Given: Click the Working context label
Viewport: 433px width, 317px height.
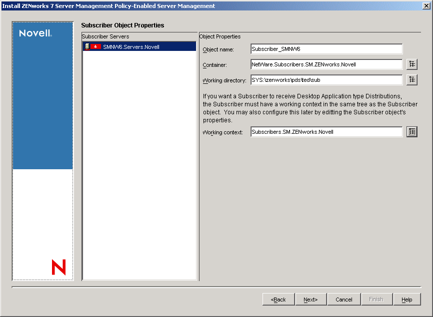Looking at the screenshot, I should [x=222, y=132].
